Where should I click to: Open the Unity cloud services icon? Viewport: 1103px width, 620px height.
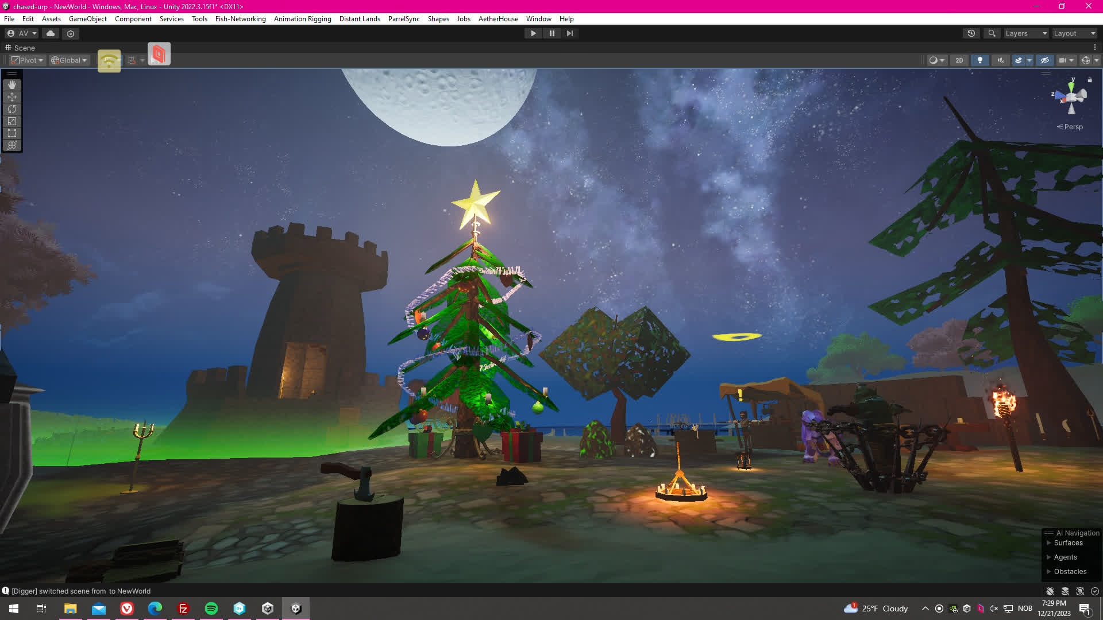tap(51, 33)
